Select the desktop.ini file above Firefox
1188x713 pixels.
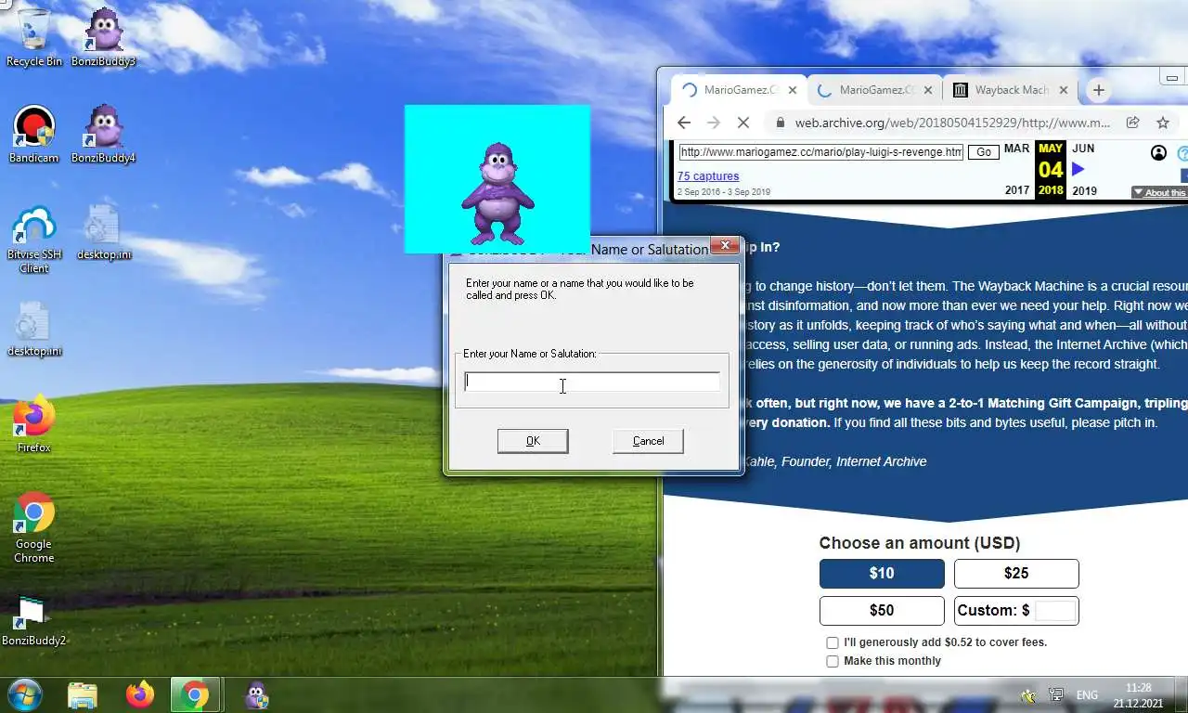33,330
